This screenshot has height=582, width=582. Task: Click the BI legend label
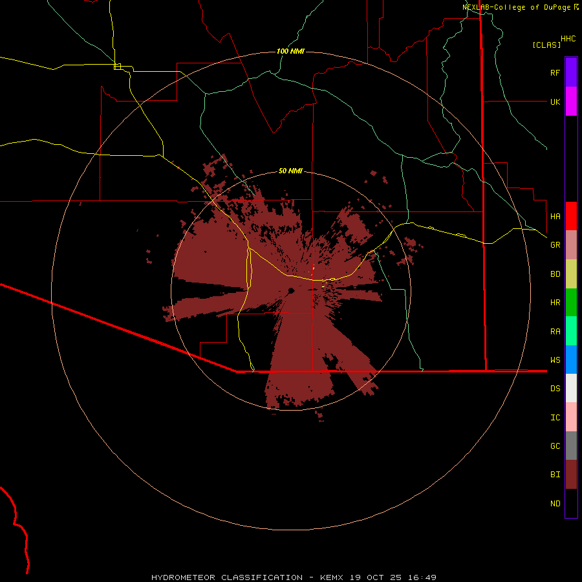555,475
